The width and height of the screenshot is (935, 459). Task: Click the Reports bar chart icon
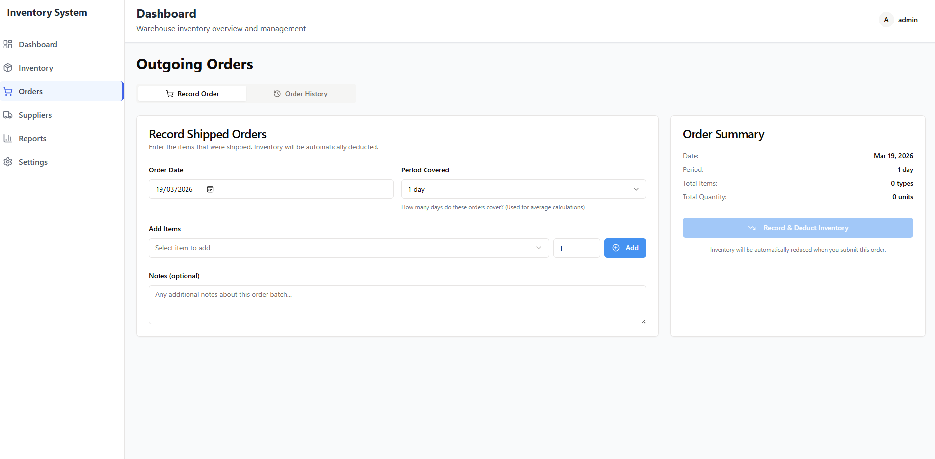pos(8,138)
